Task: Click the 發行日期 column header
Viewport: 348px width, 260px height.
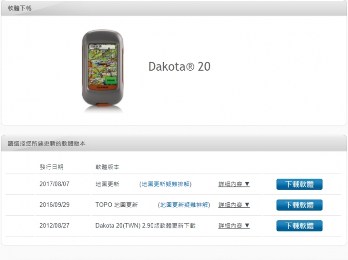Action: point(52,167)
